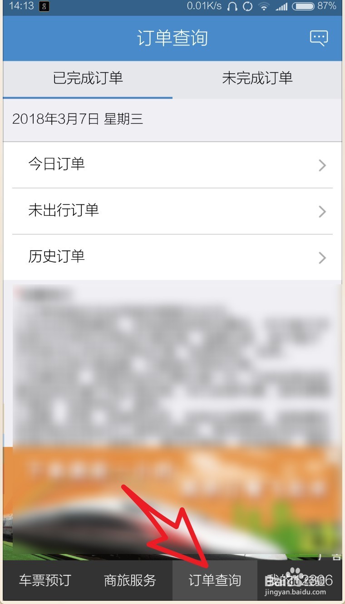Expand 未出行订单 chevron arrow
The width and height of the screenshot is (345, 604).
click(322, 212)
